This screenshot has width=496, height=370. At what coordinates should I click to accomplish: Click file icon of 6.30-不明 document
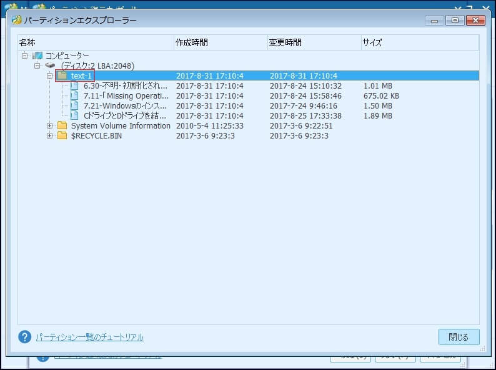point(74,85)
